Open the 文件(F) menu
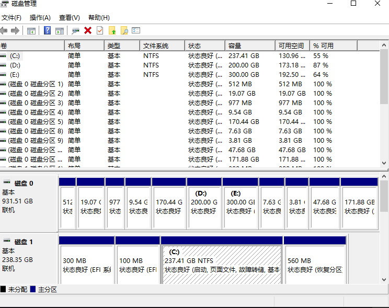Image resolution: width=389 pixels, height=308 pixels. (12, 18)
